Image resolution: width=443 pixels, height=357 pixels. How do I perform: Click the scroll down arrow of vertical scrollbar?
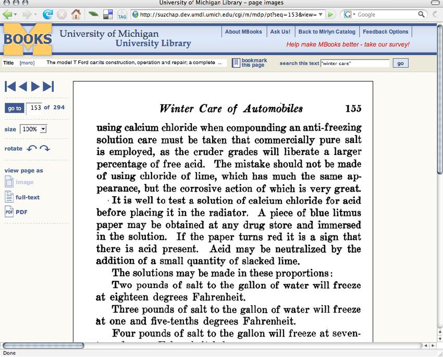click(x=439, y=339)
